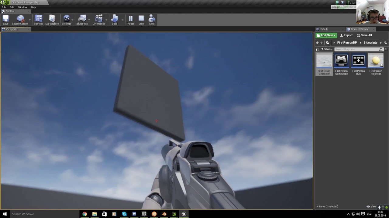389x218 pixels.
Task: Click the save search icon beside search field
Action: [386, 49]
